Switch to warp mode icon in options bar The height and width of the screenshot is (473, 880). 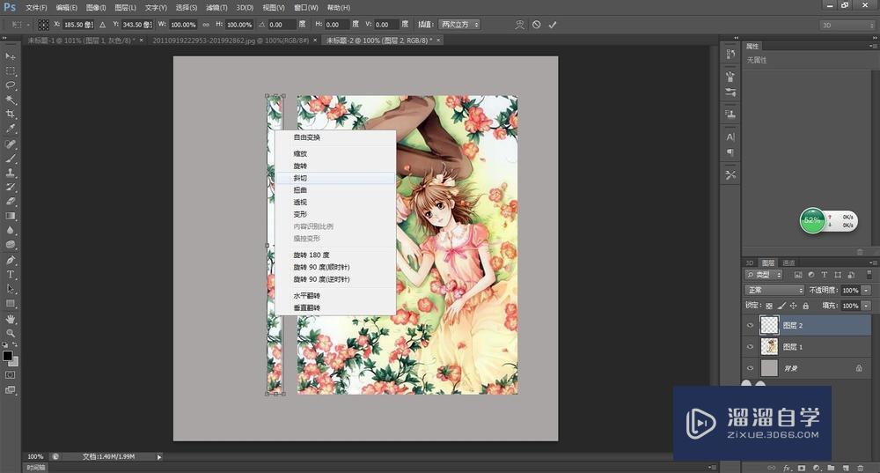tap(519, 25)
